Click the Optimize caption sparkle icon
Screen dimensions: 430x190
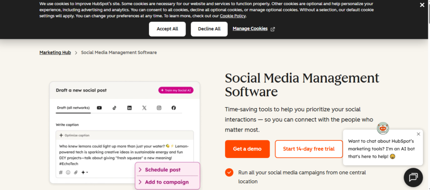coord(61,135)
